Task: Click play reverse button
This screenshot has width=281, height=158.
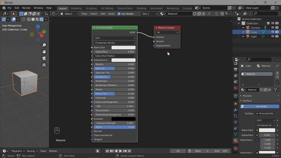Action: pyautogui.click(x=116, y=151)
